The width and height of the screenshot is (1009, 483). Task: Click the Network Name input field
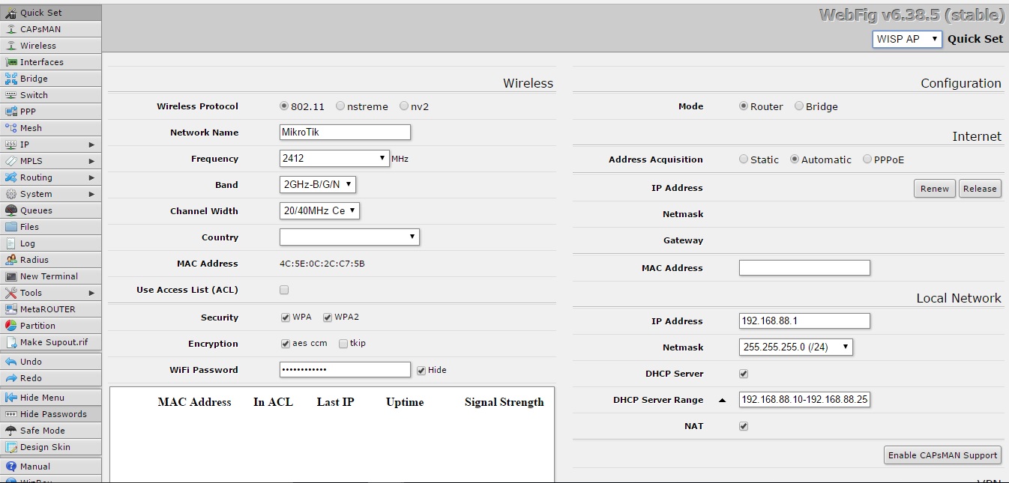coord(345,132)
